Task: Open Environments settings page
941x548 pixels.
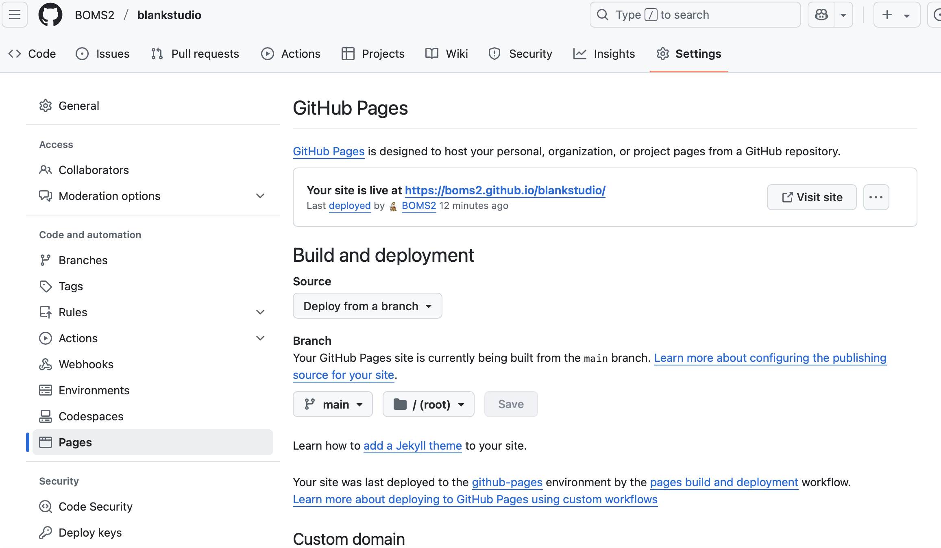Action: pos(153,390)
